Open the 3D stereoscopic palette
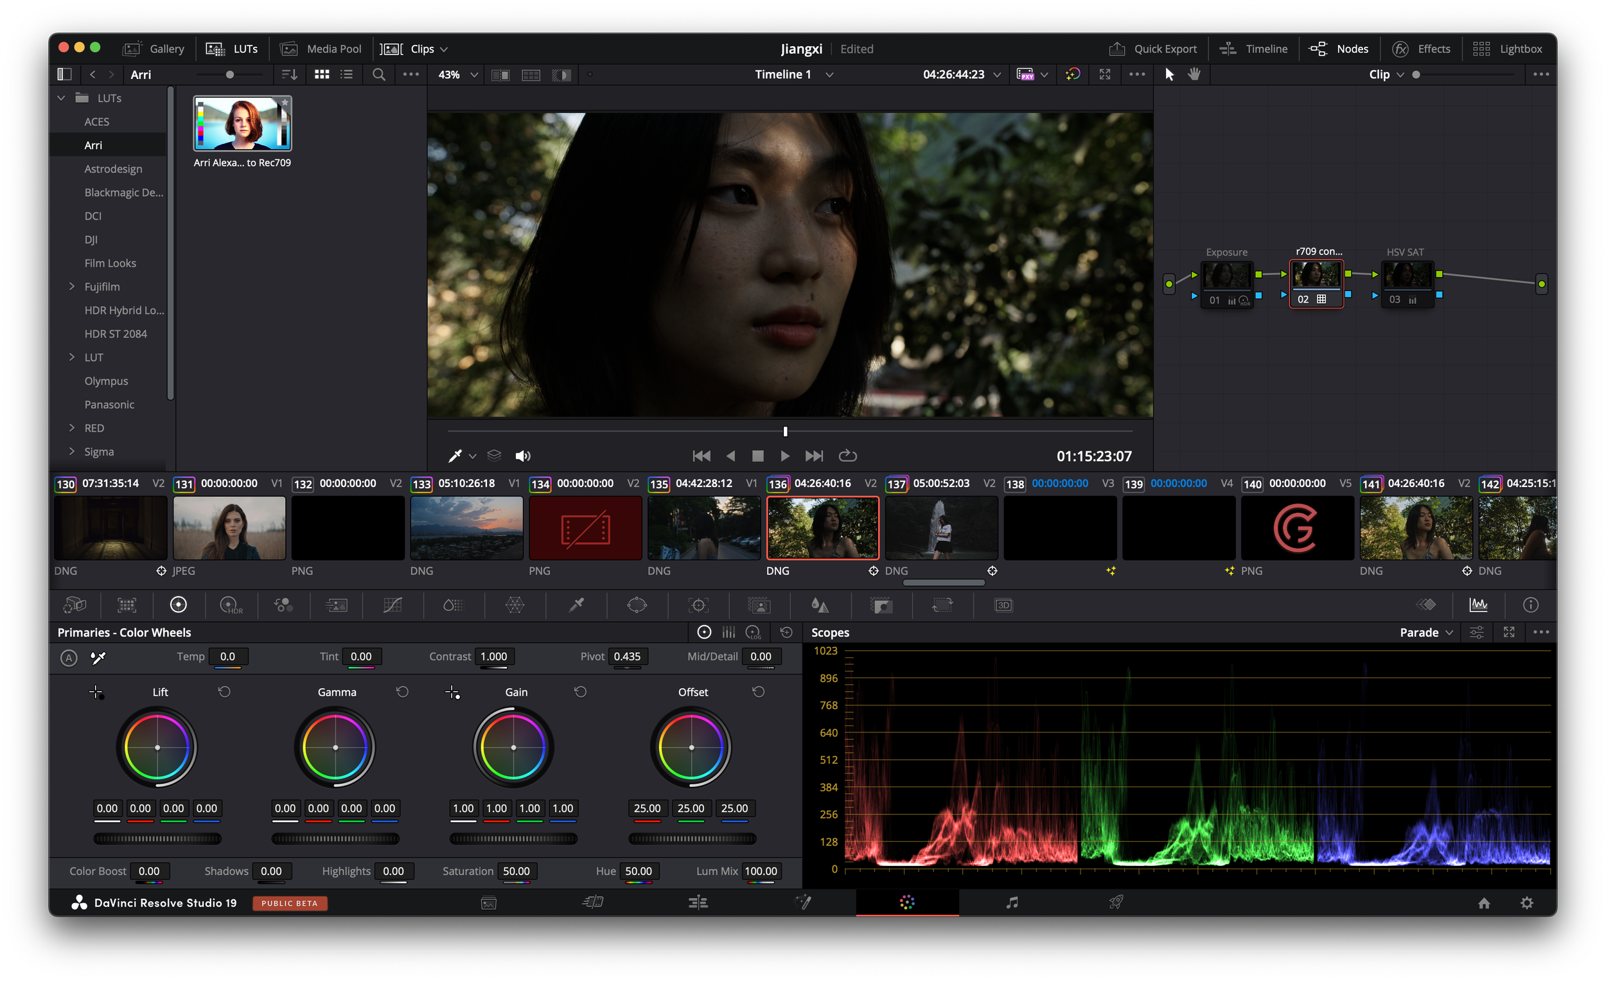 [1003, 605]
